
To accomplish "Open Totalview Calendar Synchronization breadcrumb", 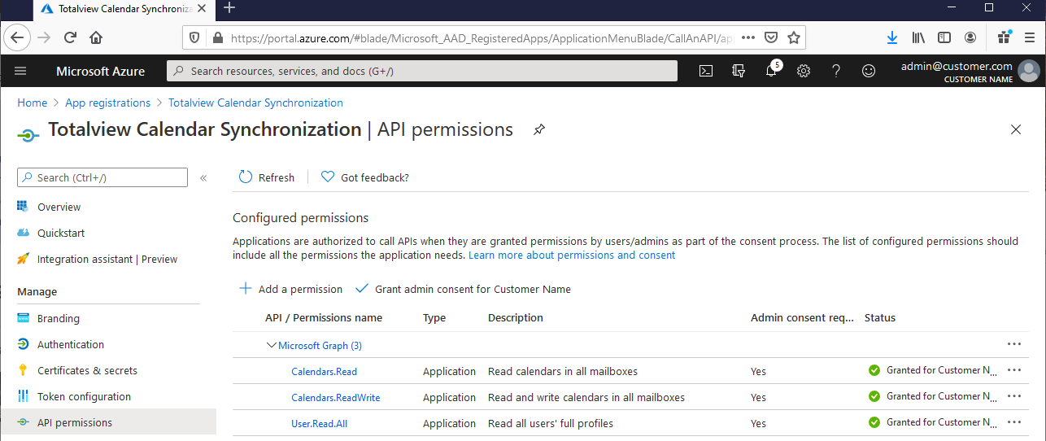I will click(x=255, y=103).
